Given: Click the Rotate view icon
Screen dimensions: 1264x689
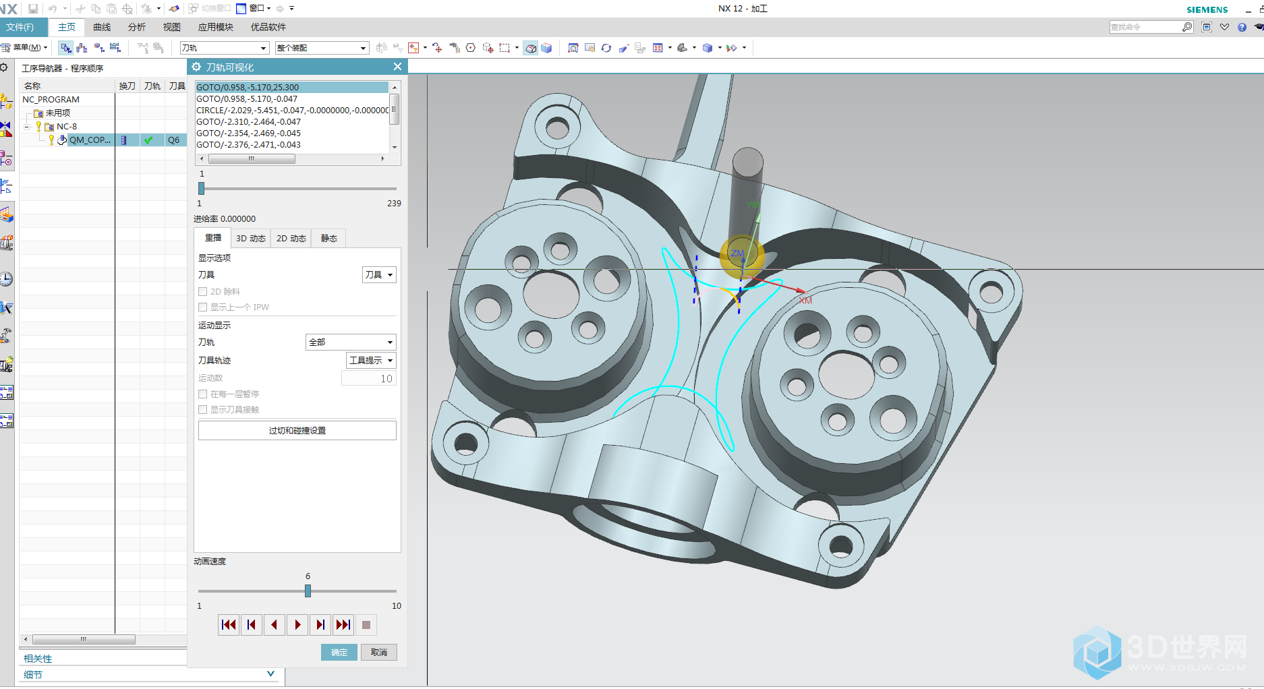Looking at the screenshot, I should click(606, 48).
